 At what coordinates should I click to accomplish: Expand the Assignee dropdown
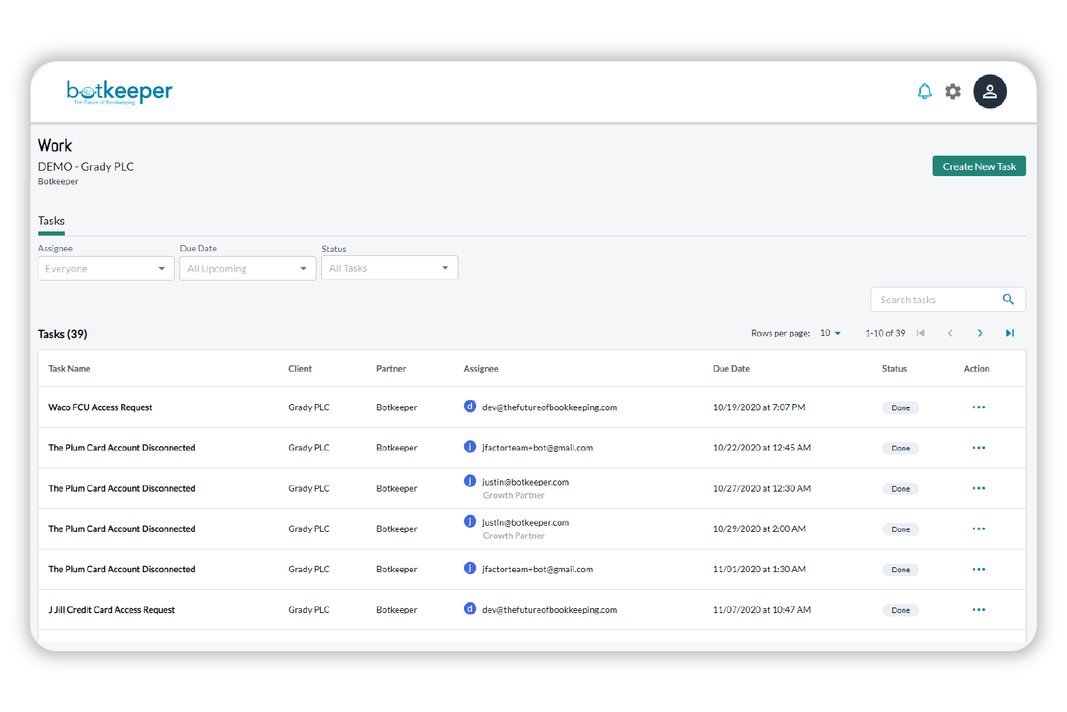point(106,269)
